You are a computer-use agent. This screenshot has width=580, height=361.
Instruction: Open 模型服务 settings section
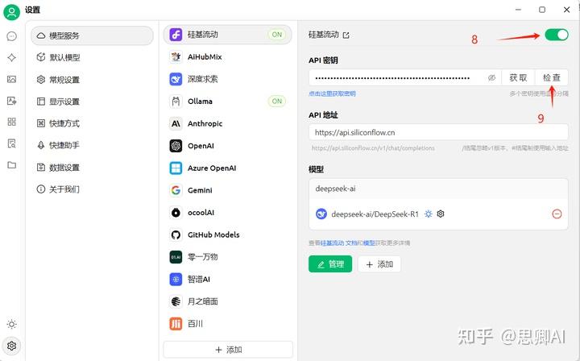tap(92, 35)
